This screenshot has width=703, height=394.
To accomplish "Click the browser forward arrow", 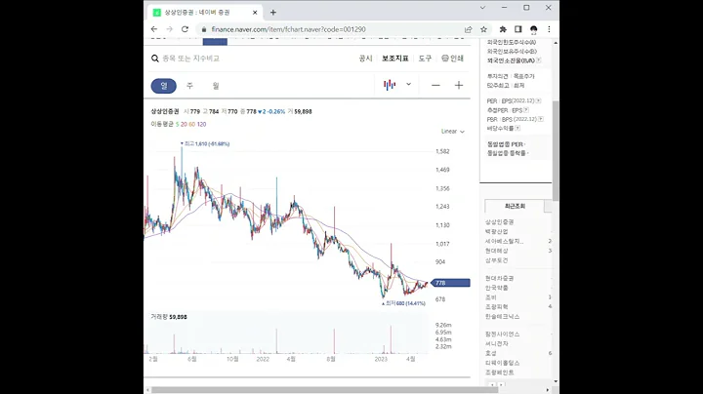I will click(170, 29).
